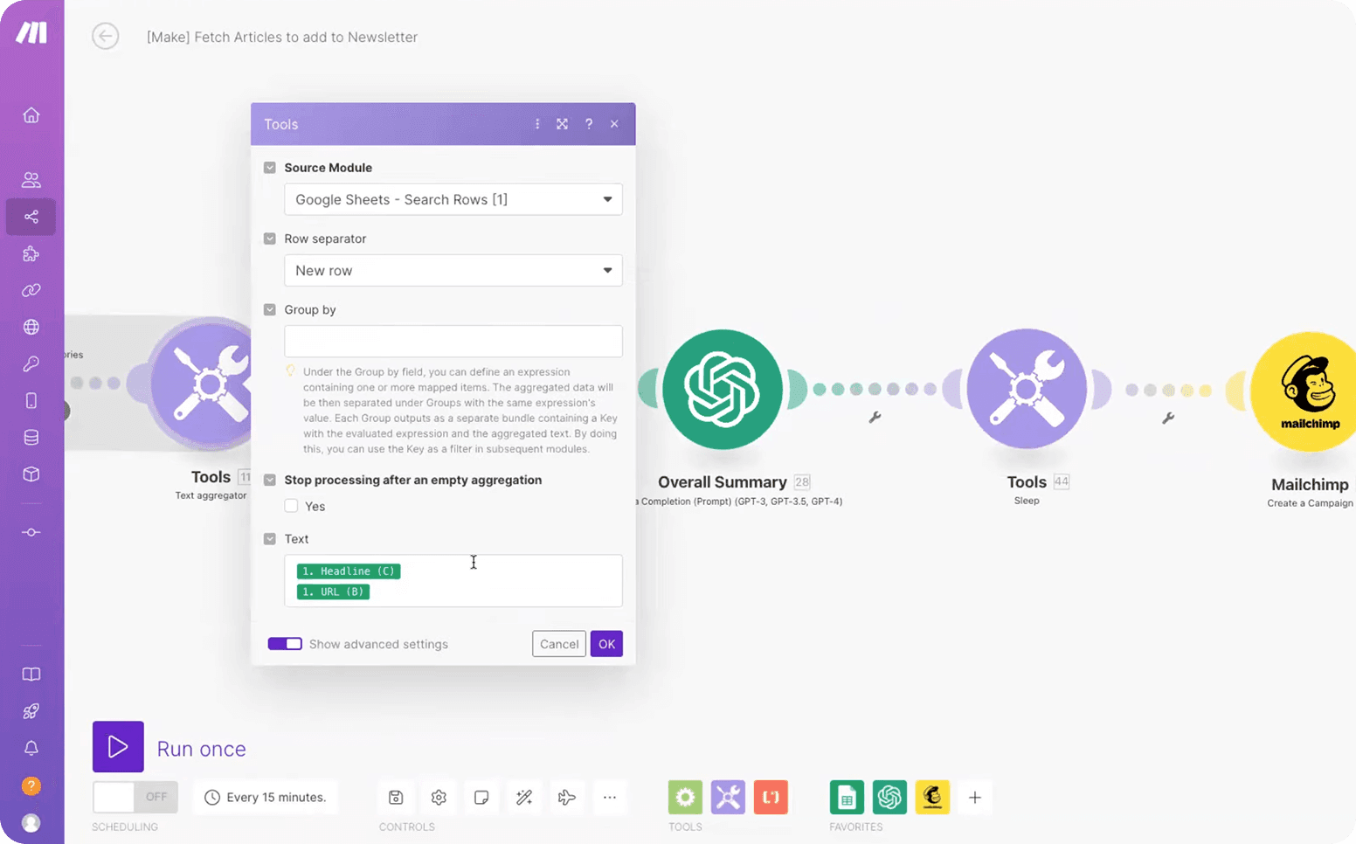Viewport: 1356px width, 844px height.
Task: Add Google Sheets from favorites bar
Action: tap(846, 797)
